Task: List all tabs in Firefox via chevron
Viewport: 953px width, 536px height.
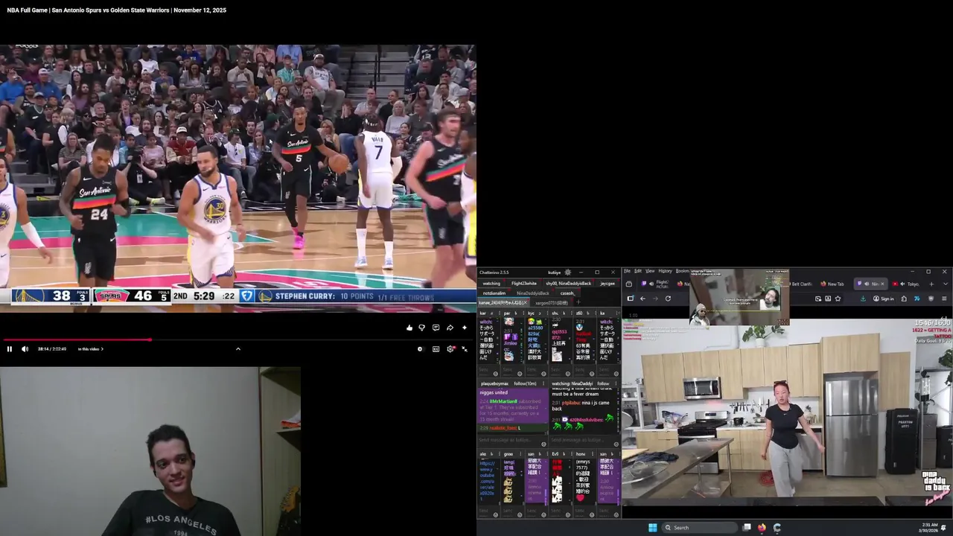Action: [x=946, y=284]
